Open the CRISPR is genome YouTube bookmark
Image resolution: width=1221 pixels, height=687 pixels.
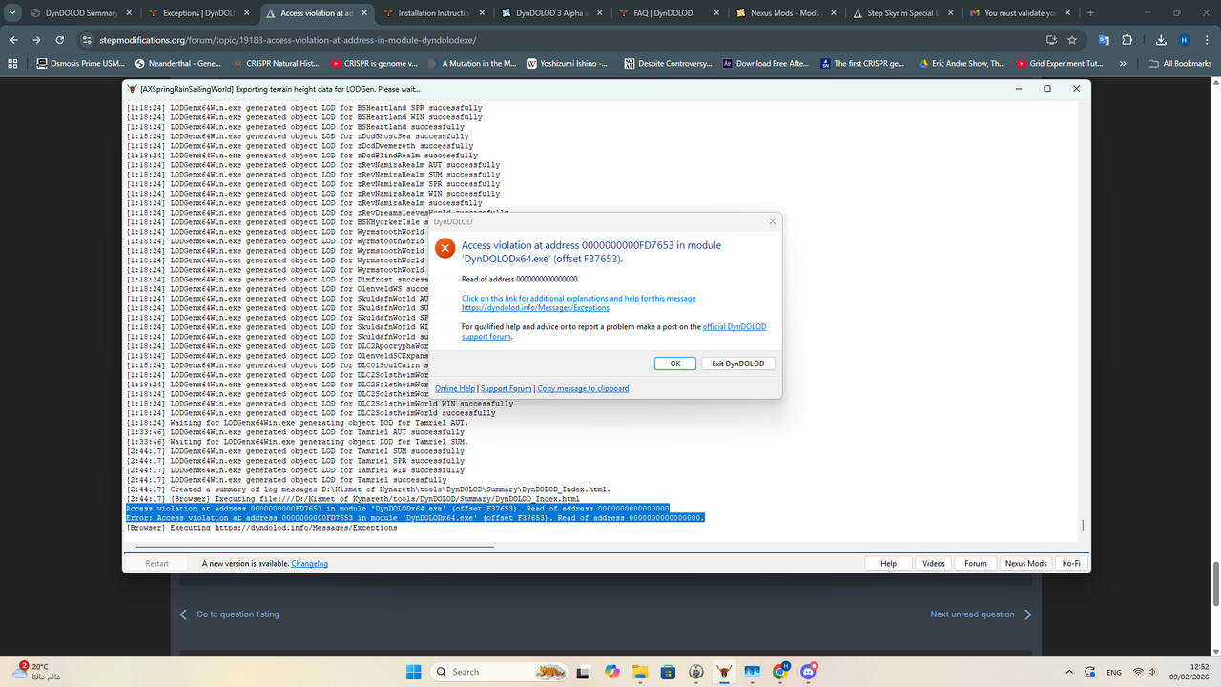click(x=374, y=64)
